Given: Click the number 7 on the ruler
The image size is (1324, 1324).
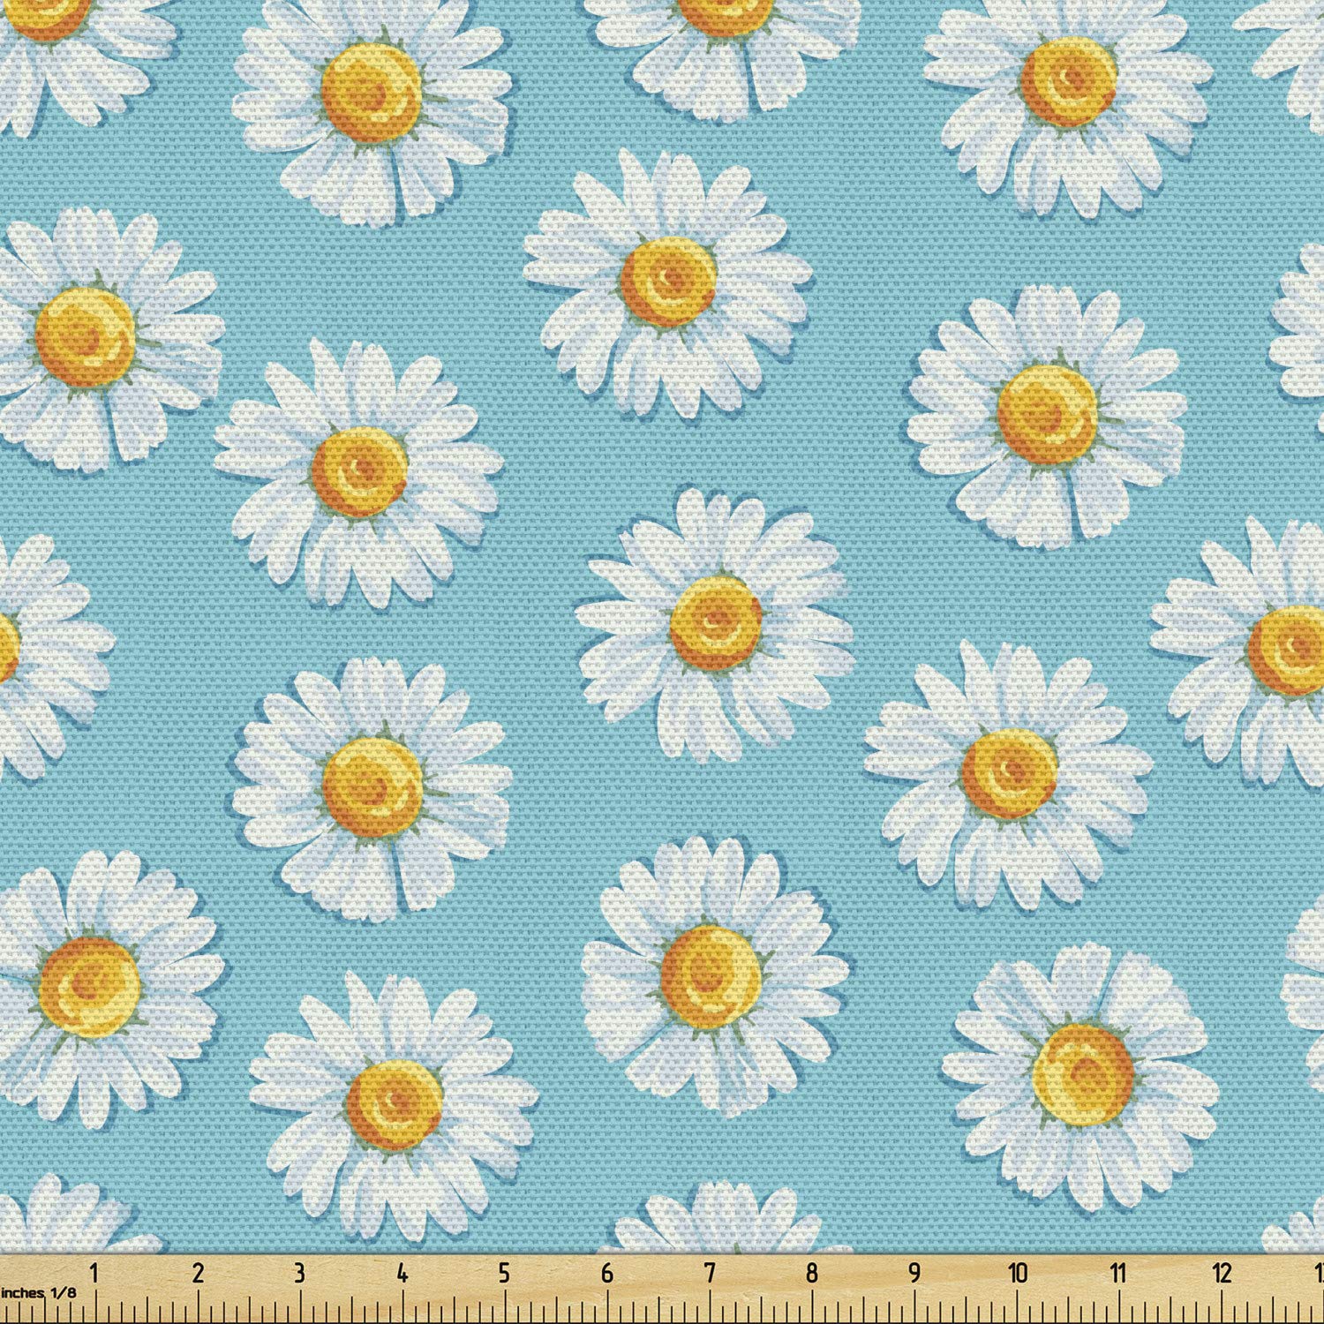Looking at the screenshot, I should (710, 1272).
